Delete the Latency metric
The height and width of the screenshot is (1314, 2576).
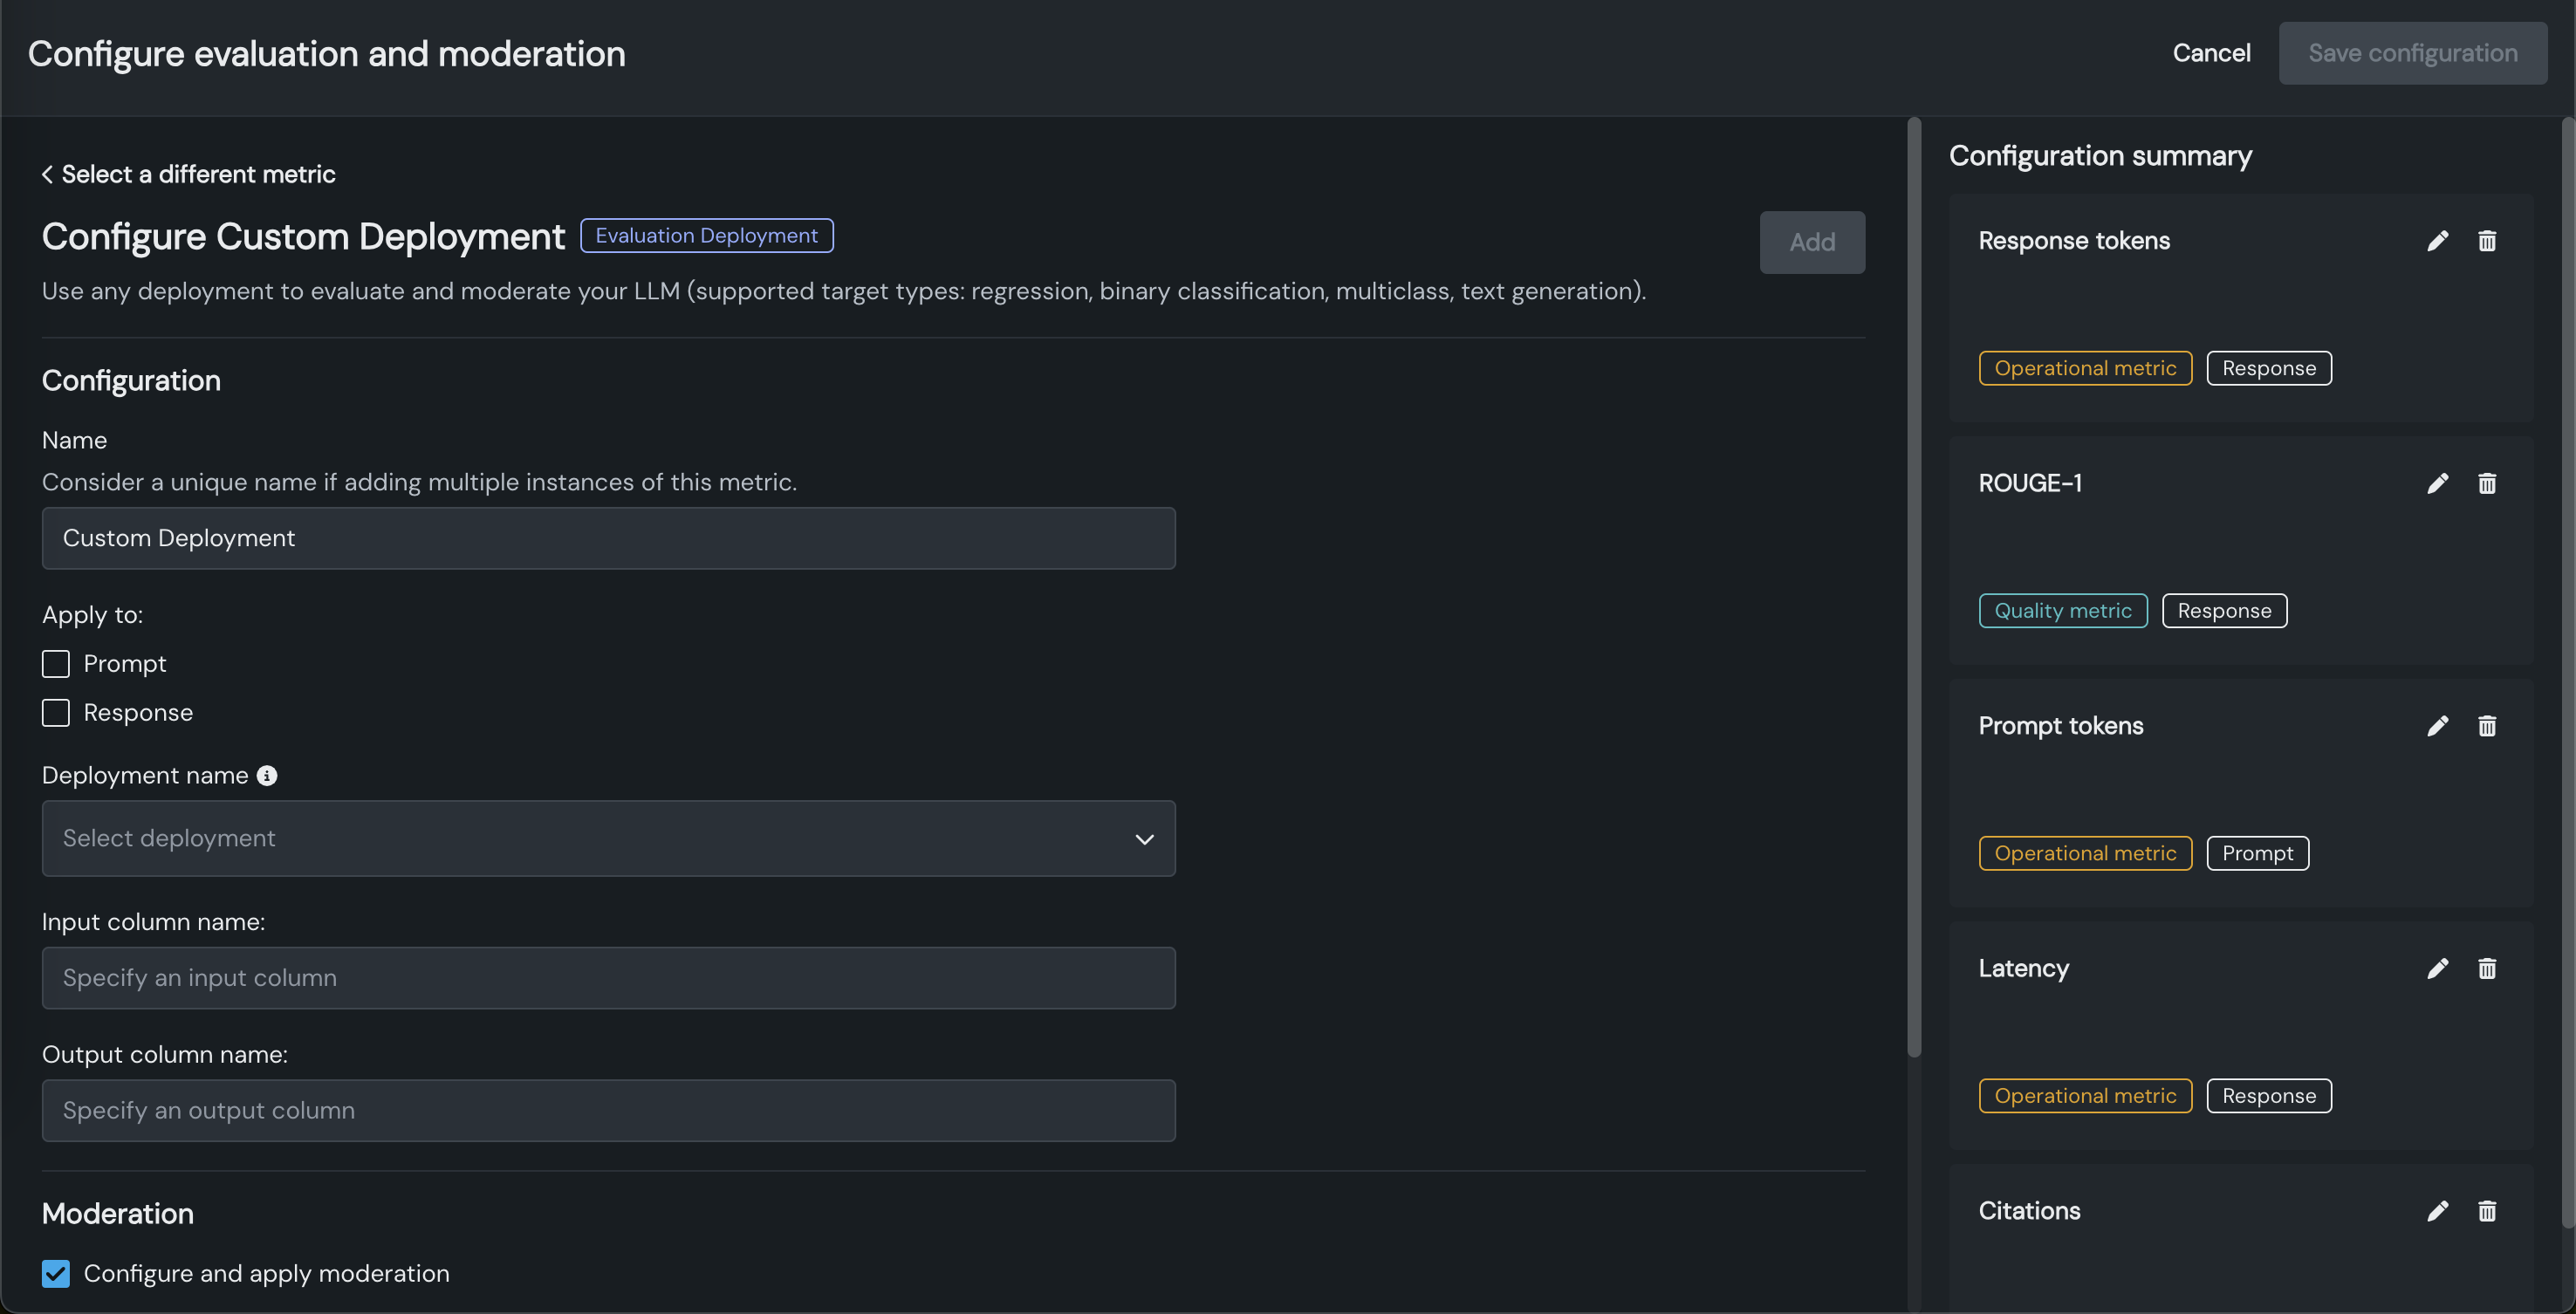click(2486, 968)
